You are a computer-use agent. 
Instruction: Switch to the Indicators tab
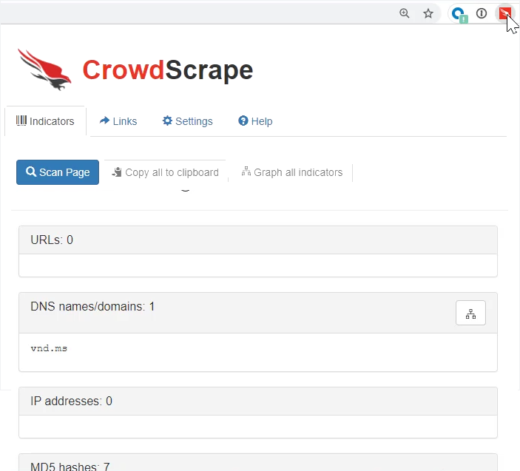point(45,121)
